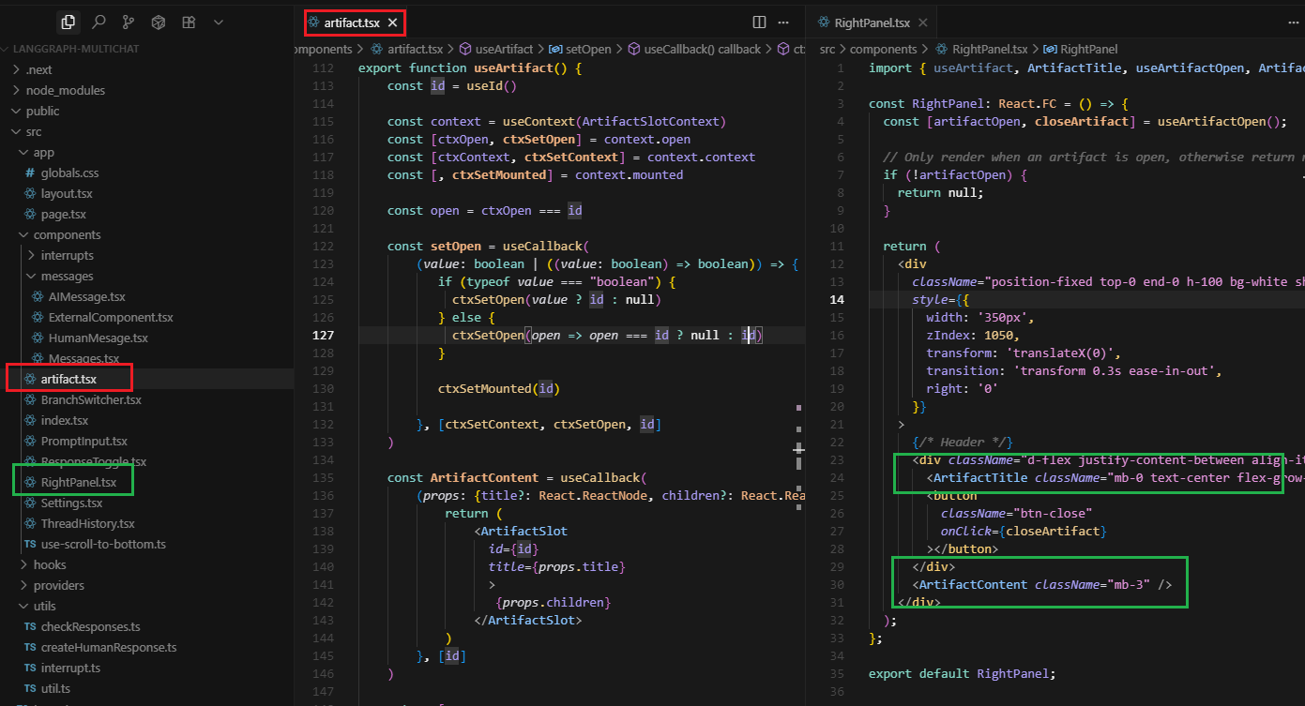
Task: Close the RightPanel.tsx editor tab
Action: coord(922,23)
